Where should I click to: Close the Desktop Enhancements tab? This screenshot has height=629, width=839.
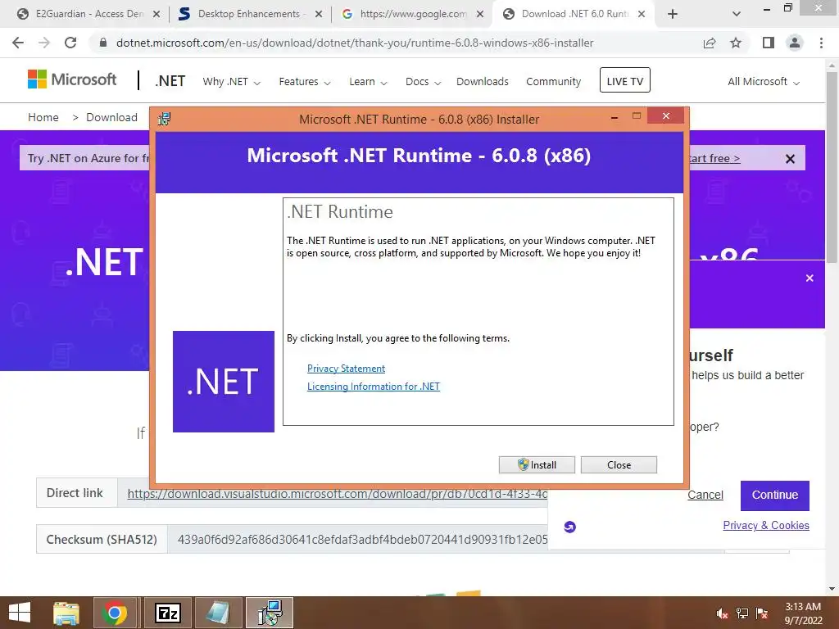click(x=319, y=15)
